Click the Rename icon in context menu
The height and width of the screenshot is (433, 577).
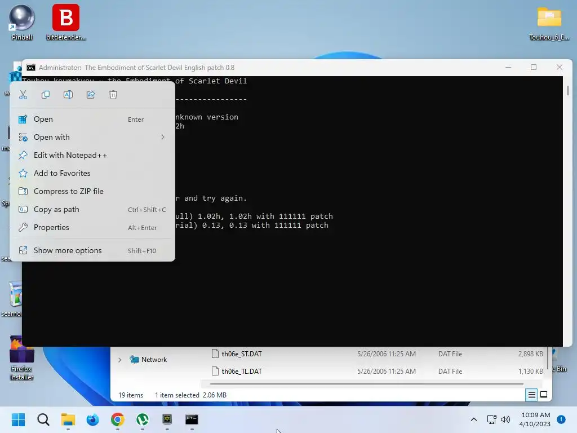pos(68,95)
